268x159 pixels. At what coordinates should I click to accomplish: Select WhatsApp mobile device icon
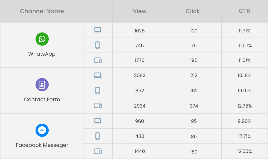[97, 45]
